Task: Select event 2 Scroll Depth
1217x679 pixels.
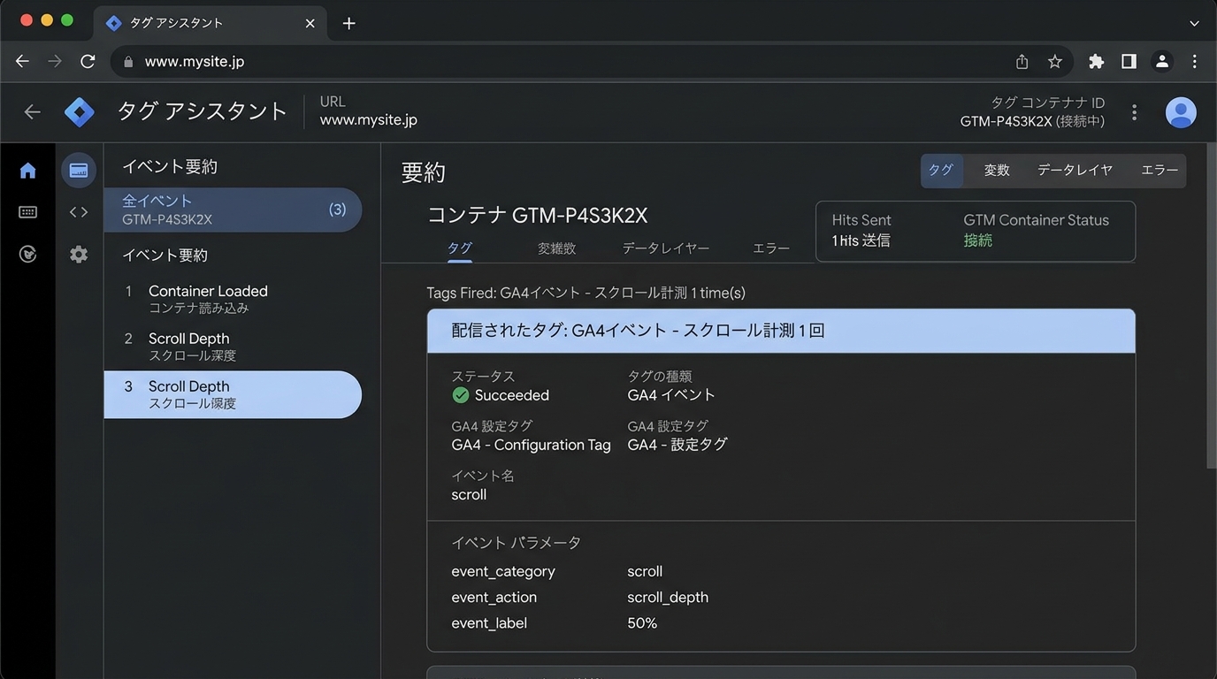Action: (233, 347)
